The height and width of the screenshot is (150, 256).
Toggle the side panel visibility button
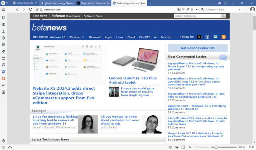pyautogui.click(x=3, y=10)
